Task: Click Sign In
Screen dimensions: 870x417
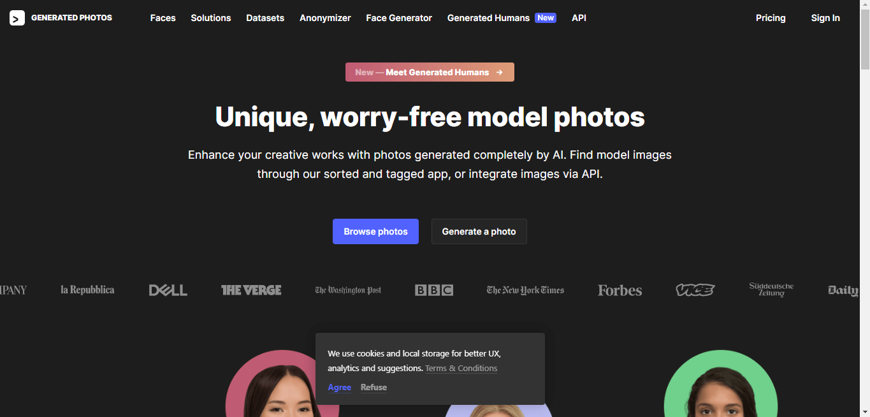Action: click(825, 18)
